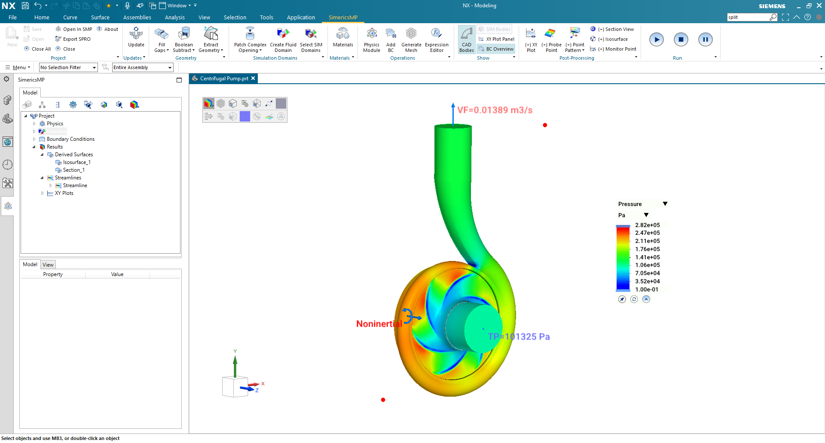Select the Patch Complex Opening tool
This screenshot has width=825, height=443.
click(x=250, y=39)
